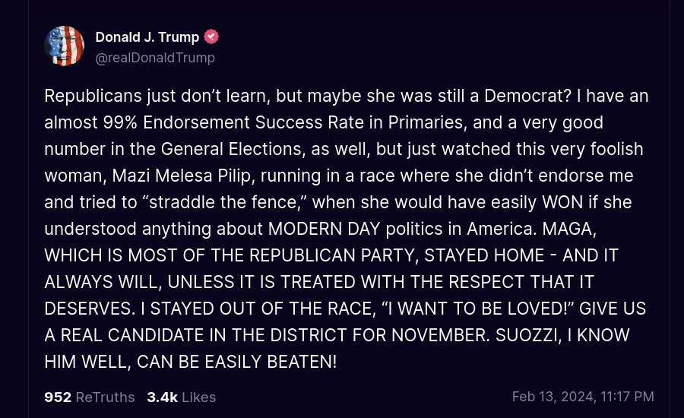Click the word NOVEMBER in the post
684x418 pixels.
[x=441, y=335]
